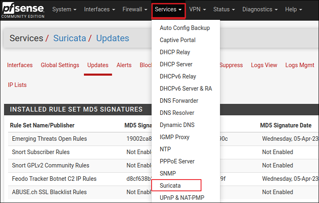This screenshot has width=319, height=203.
Task: Click the pfSense Community Edition logo
Action: coord(23,10)
